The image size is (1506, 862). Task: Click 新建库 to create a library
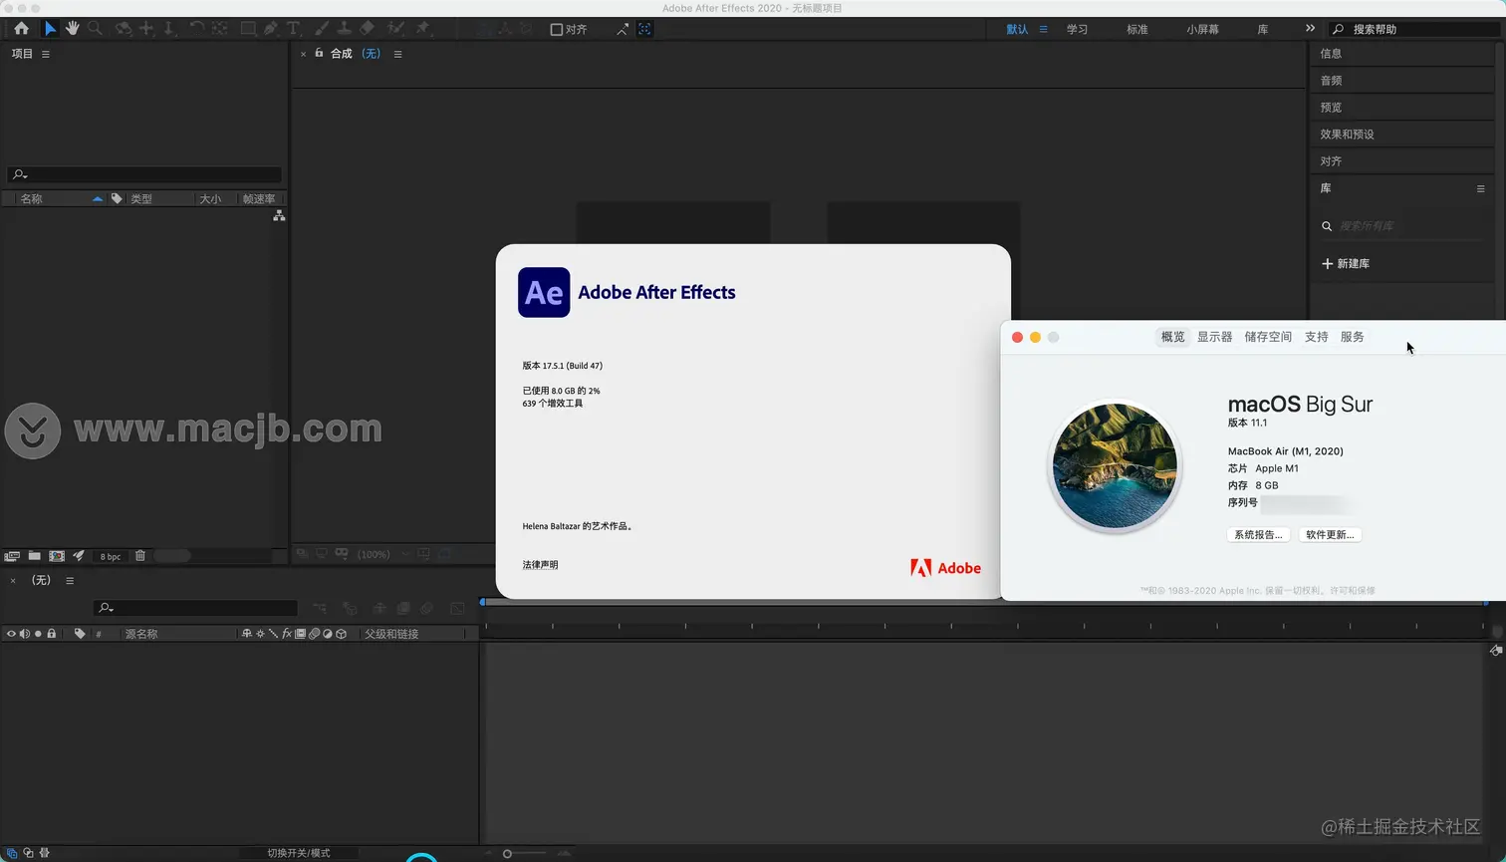[x=1346, y=264]
